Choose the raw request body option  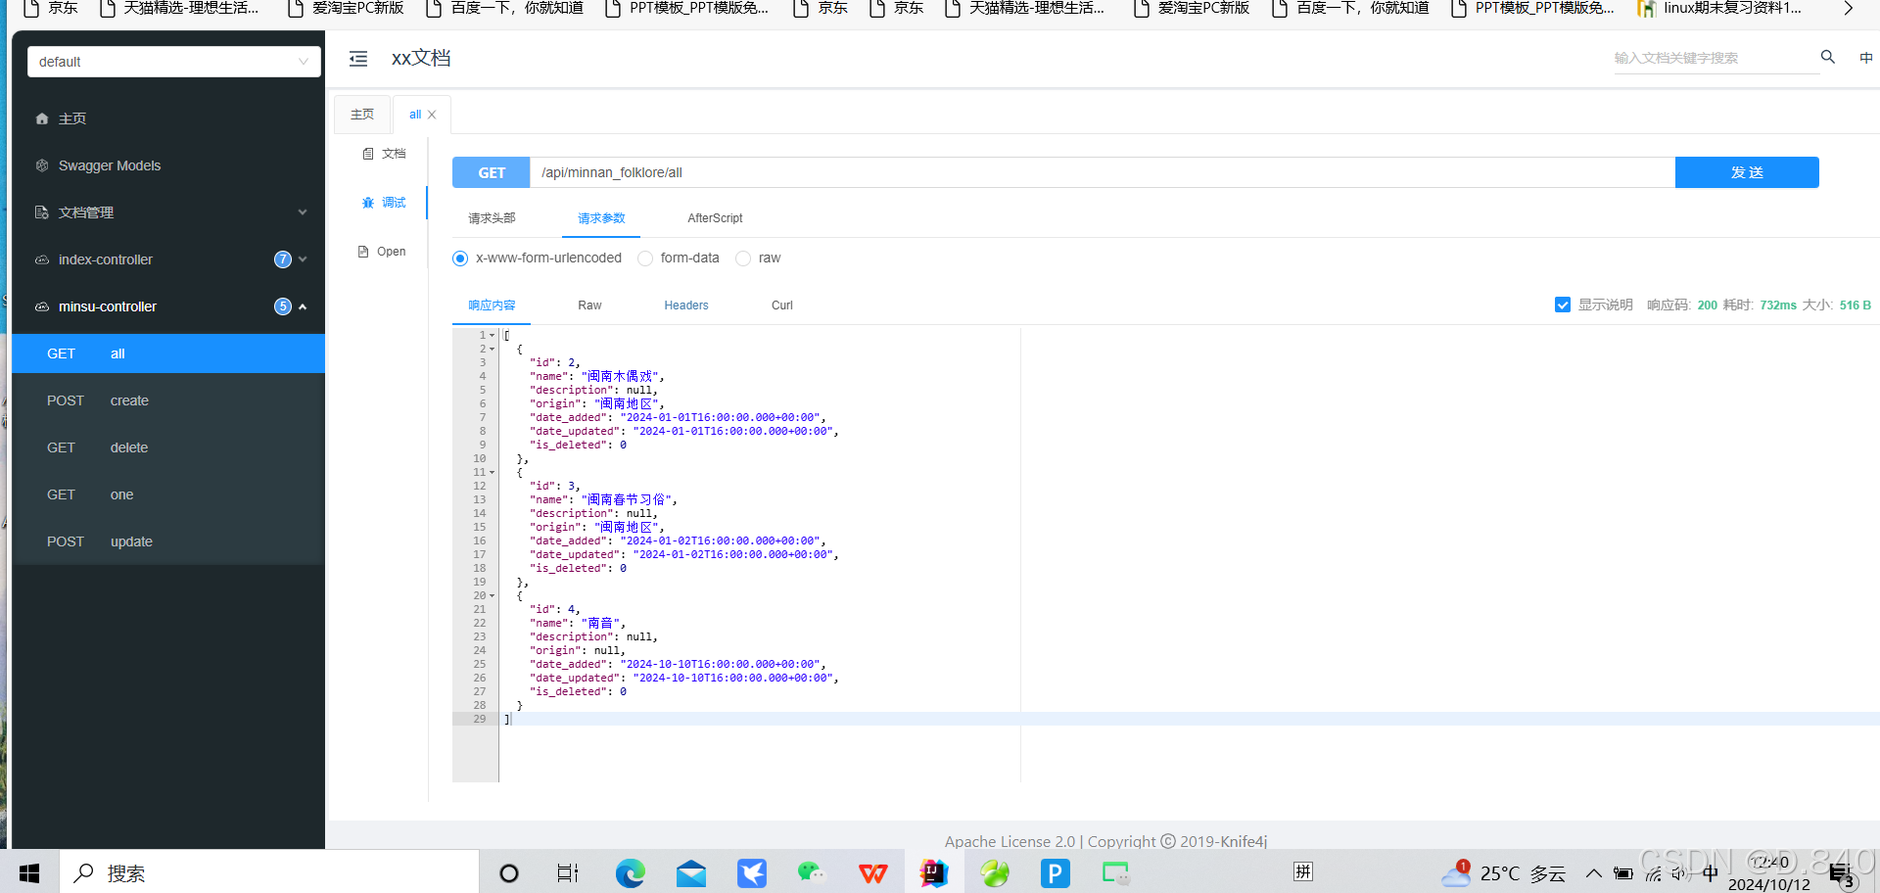pos(742,258)
